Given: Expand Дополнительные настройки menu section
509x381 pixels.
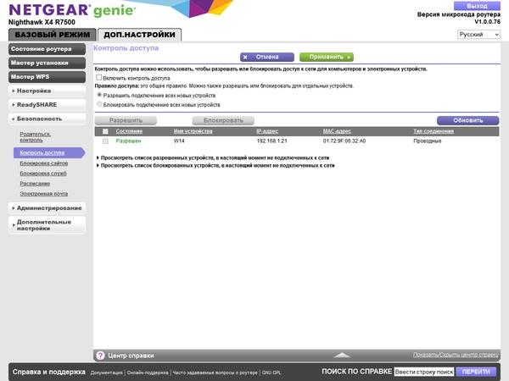Looking at the screenshot, I should coord(47,225).
